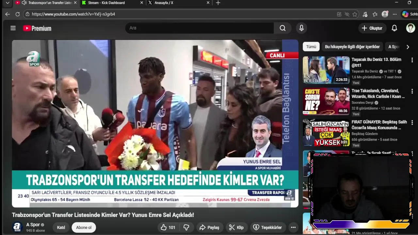The height and width of the screenshot is (235, 418).
Task: Close the Trabzonspor YouTube tab
Action: click(x=75, y=3)
